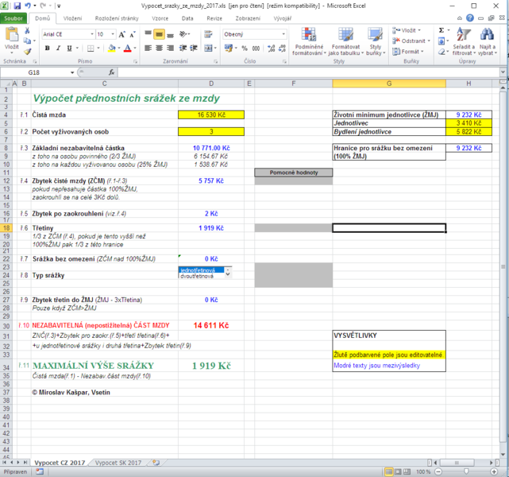Click the Format Painter brush icon
The image size is (509, 477).
tap(27, 52)
